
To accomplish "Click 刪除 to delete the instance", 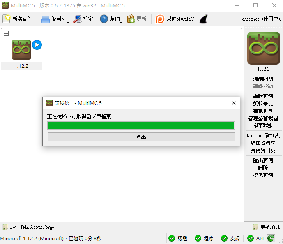I will [x=263, y=168].
